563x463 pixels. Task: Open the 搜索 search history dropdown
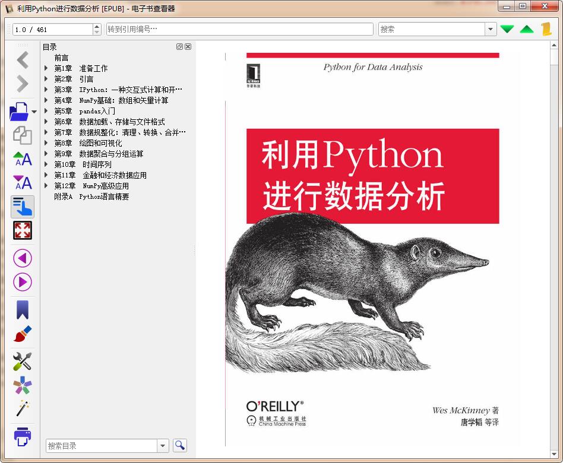[x=490, y=28]
